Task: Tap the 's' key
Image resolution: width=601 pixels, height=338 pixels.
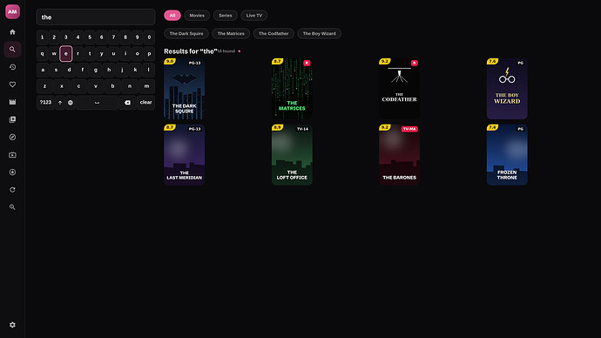Action: pos(56,71)
